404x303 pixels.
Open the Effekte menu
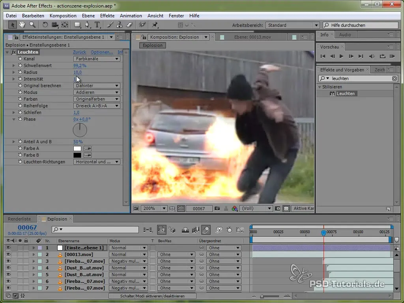(107, 16)
